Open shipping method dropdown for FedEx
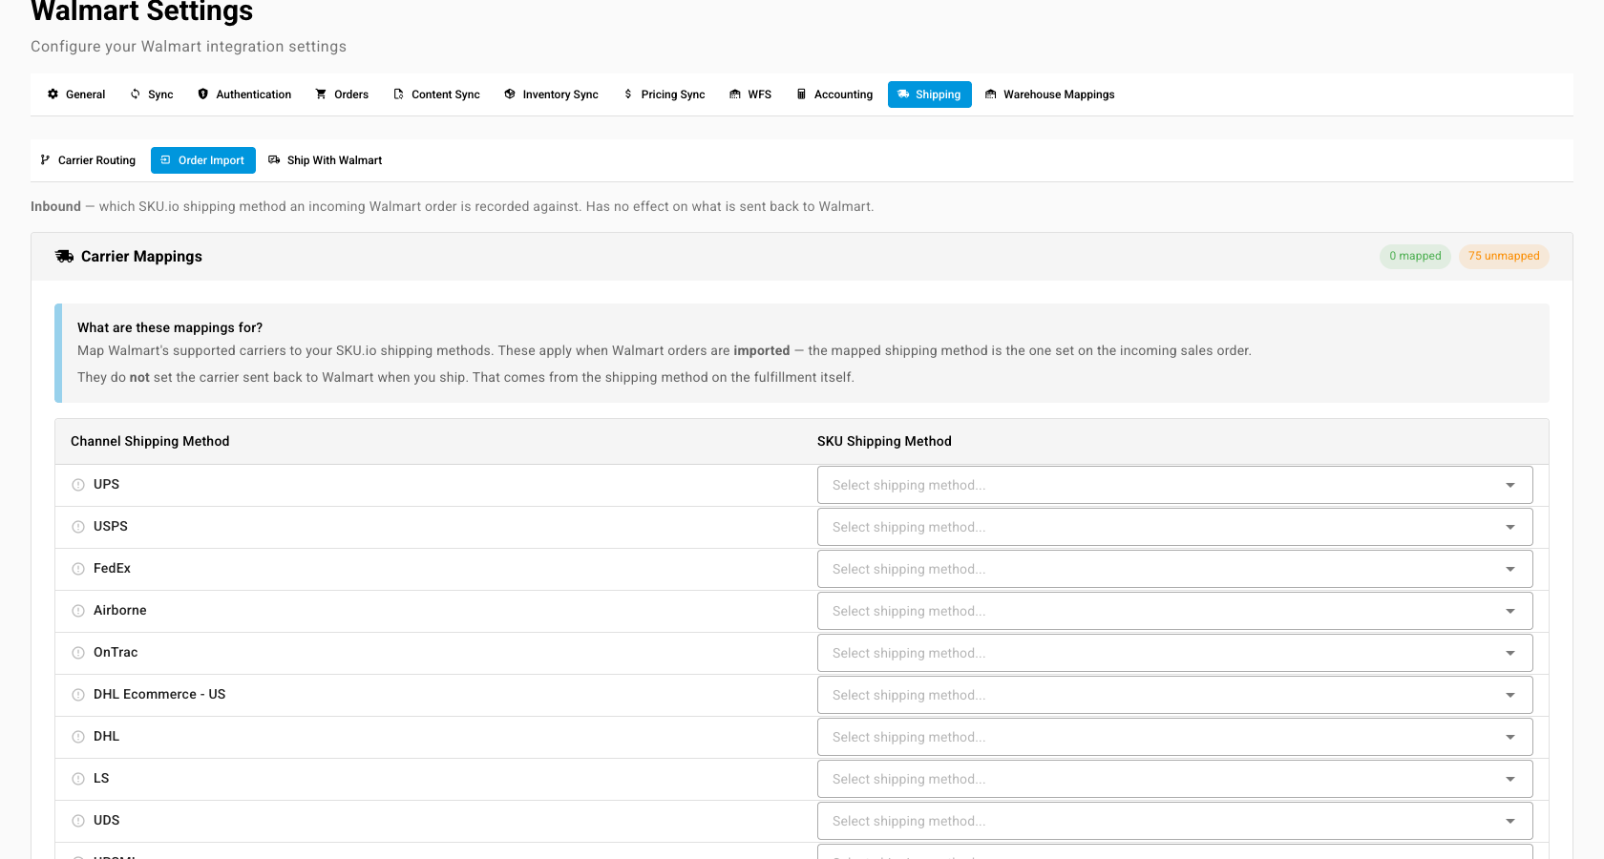 (1174, 569)
